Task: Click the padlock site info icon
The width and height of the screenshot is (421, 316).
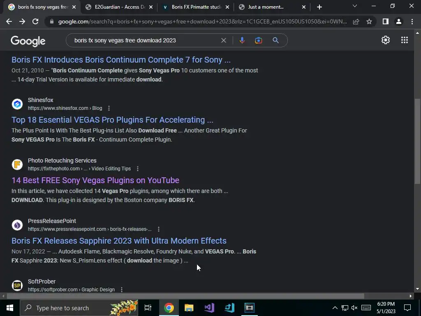Action: pyautogui.click(x=52, y=21)
